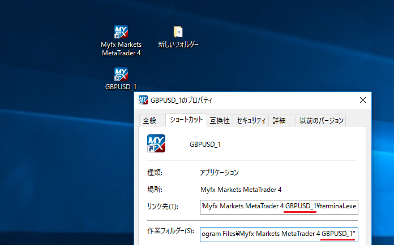The height and width of the screenshot is (245, 394).
Task: Click the 作業フォルダー(S): label
Action: [x=170, y=231]
